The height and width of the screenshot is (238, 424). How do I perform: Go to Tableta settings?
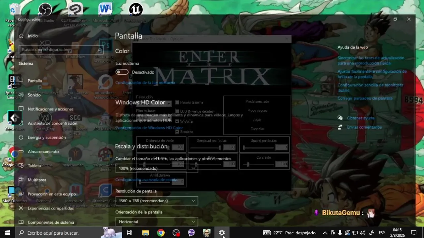[34, 166]
